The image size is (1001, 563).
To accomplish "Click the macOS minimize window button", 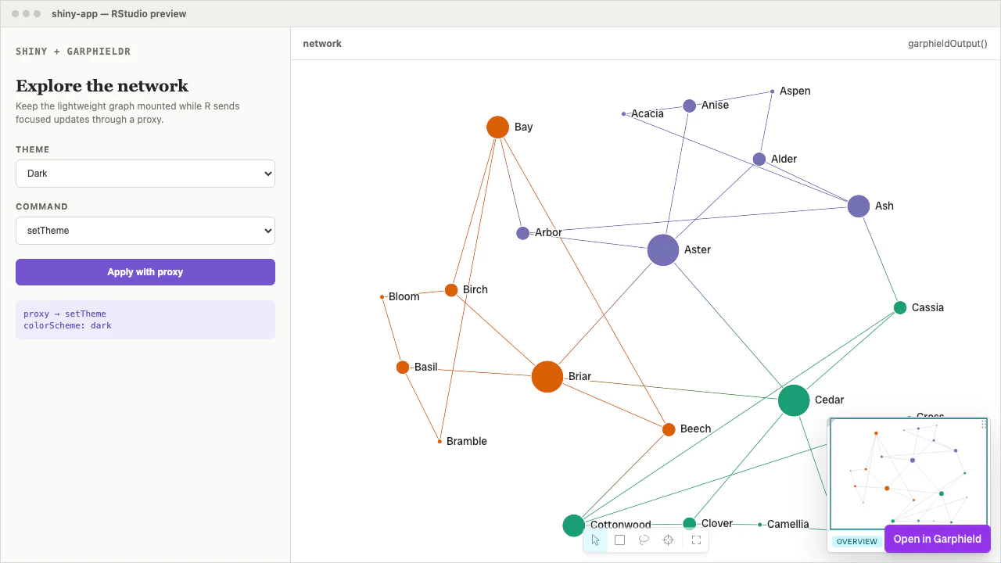I will click(27, 14).
